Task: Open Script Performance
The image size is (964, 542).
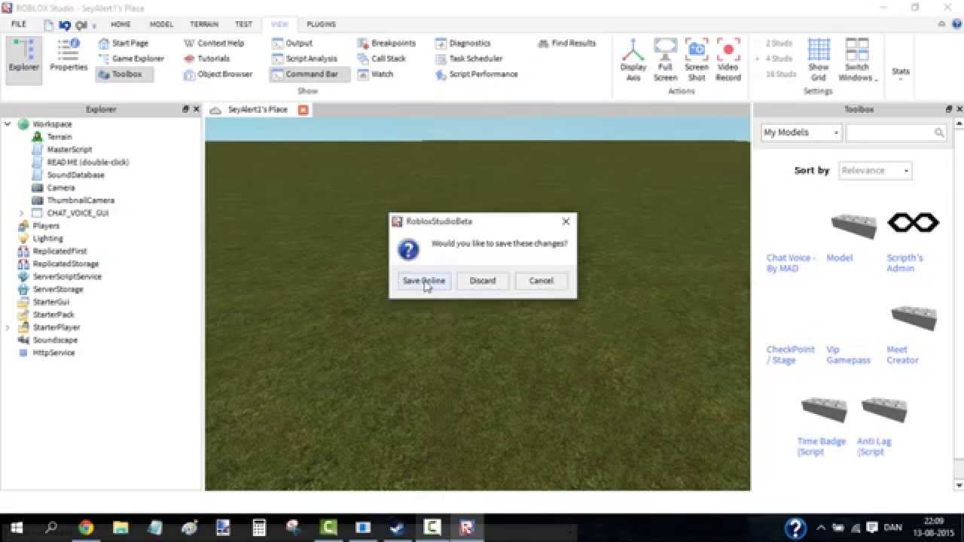Action: (477, 75)
